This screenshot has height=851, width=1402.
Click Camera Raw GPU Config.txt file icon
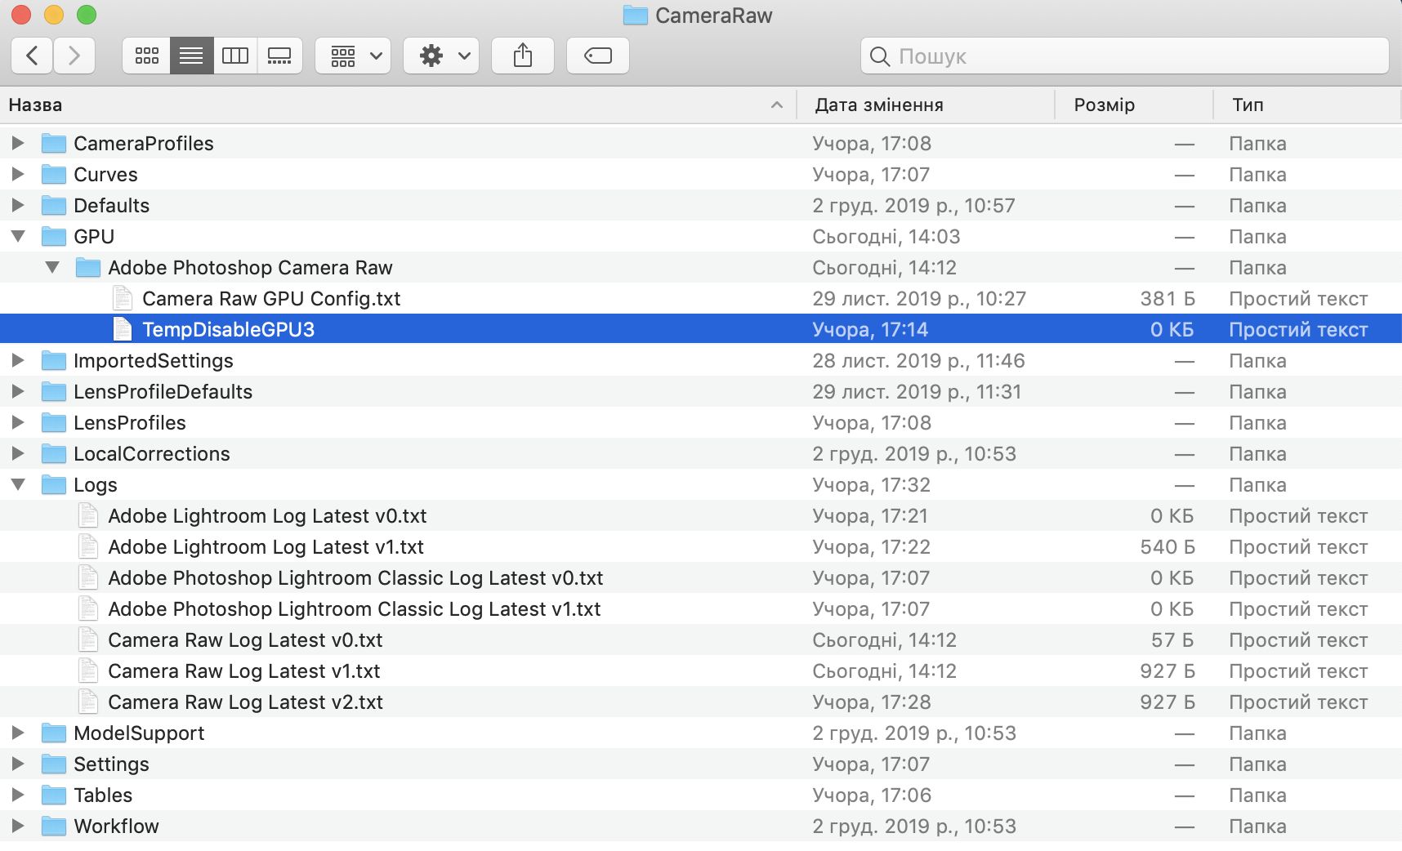(x=122, y=298)
